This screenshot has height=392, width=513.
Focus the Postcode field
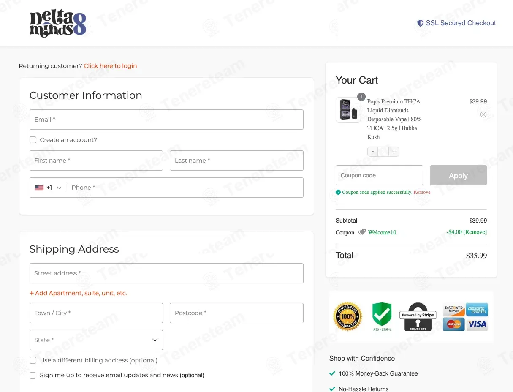(236, 313)
